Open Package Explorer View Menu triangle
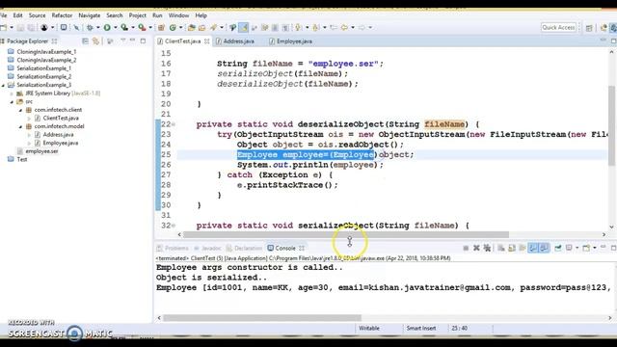Image resolution: width=617 pixels, height=347 pixels. pos(122,40)
